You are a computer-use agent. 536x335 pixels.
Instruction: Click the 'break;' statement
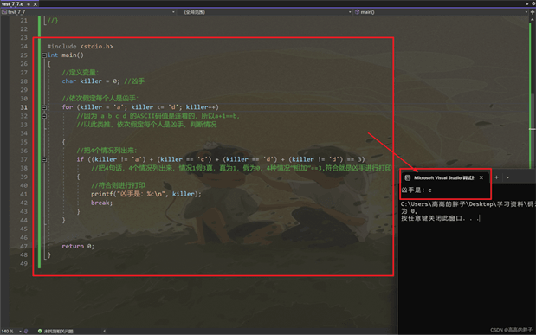tap(101, 203)
